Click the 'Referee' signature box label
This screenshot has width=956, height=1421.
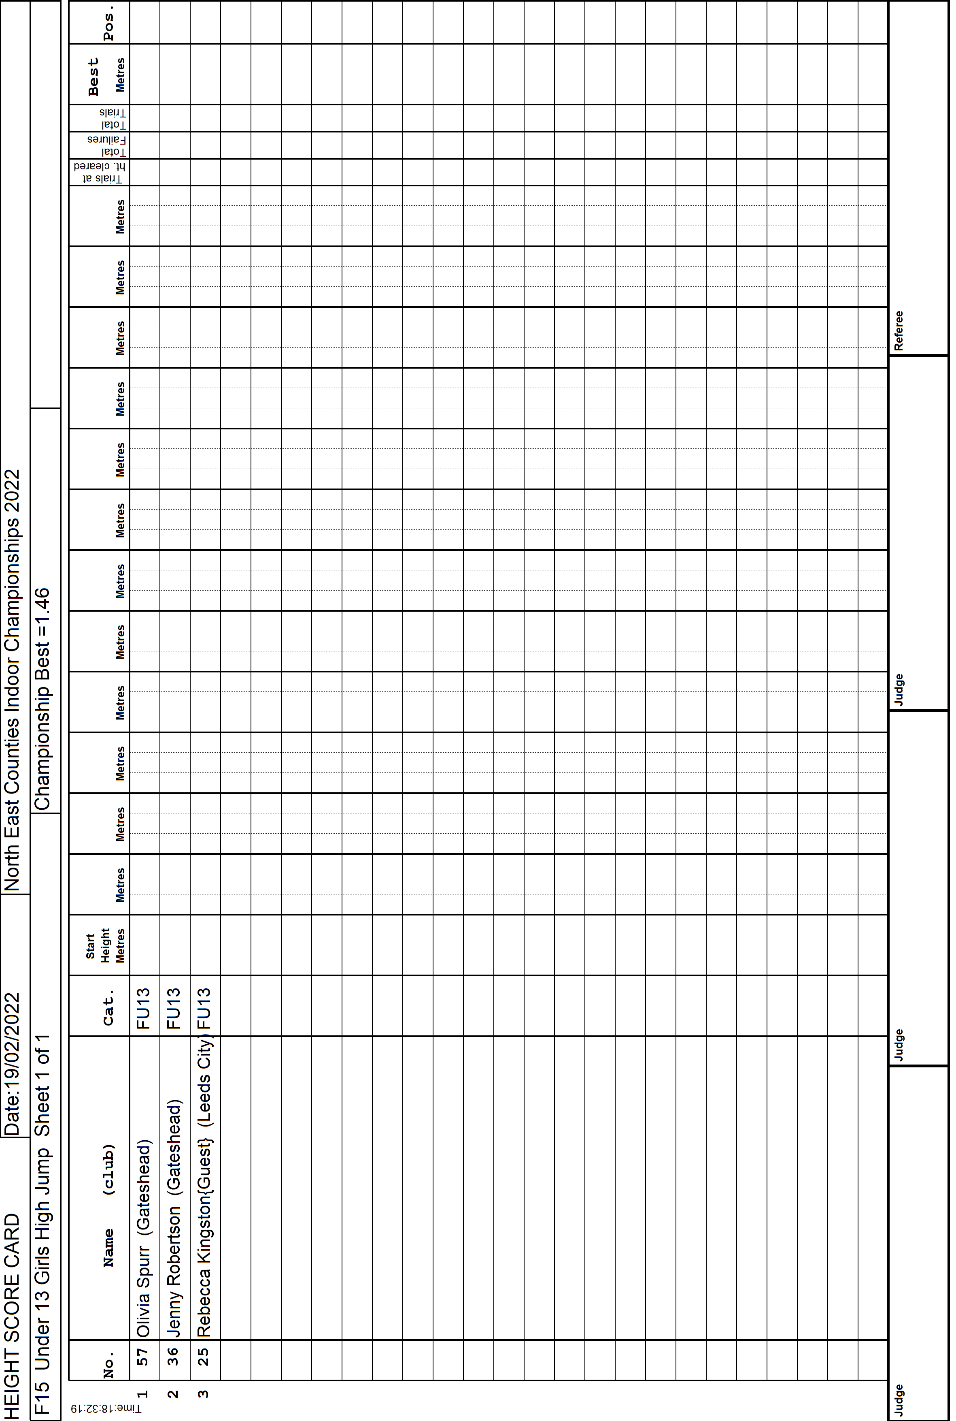[899, 330]
